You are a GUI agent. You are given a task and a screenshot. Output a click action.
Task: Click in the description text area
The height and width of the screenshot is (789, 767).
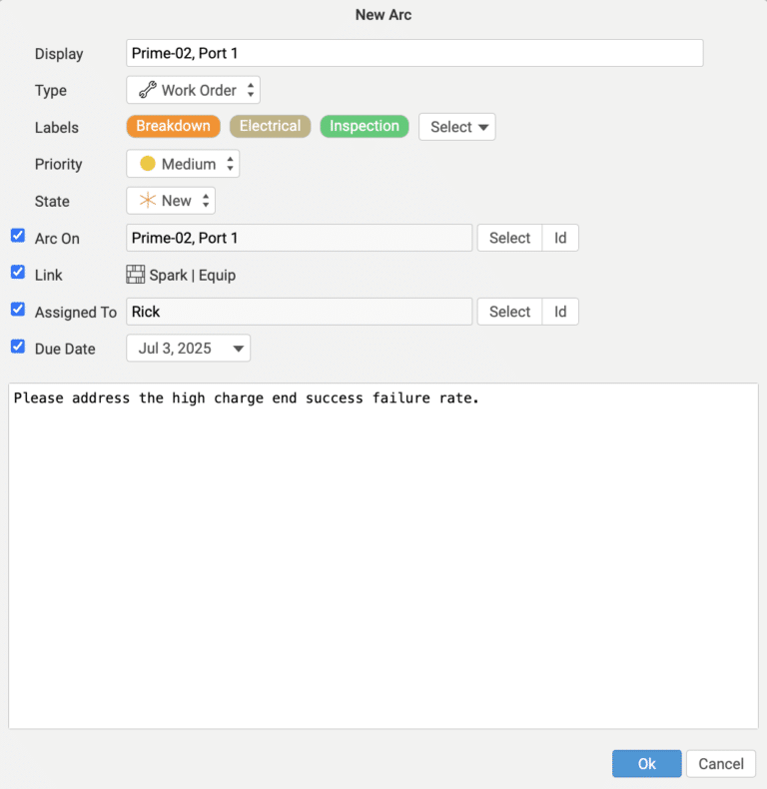click(383, 559)
